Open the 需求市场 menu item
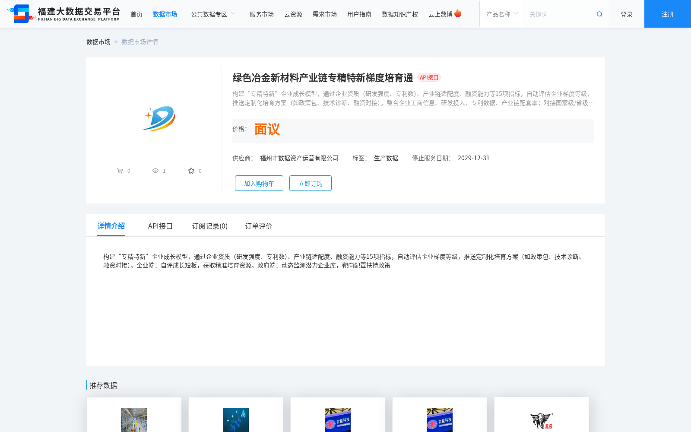 pyautogui.click(x=325, y=14)
